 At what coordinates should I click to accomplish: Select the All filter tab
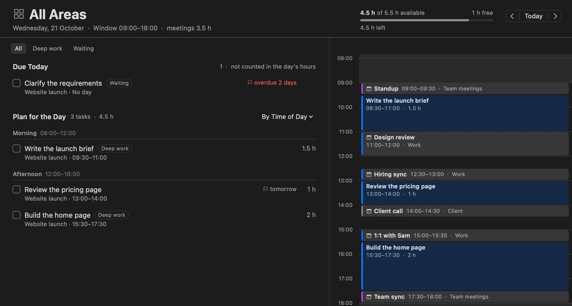(x=18, y=48)
